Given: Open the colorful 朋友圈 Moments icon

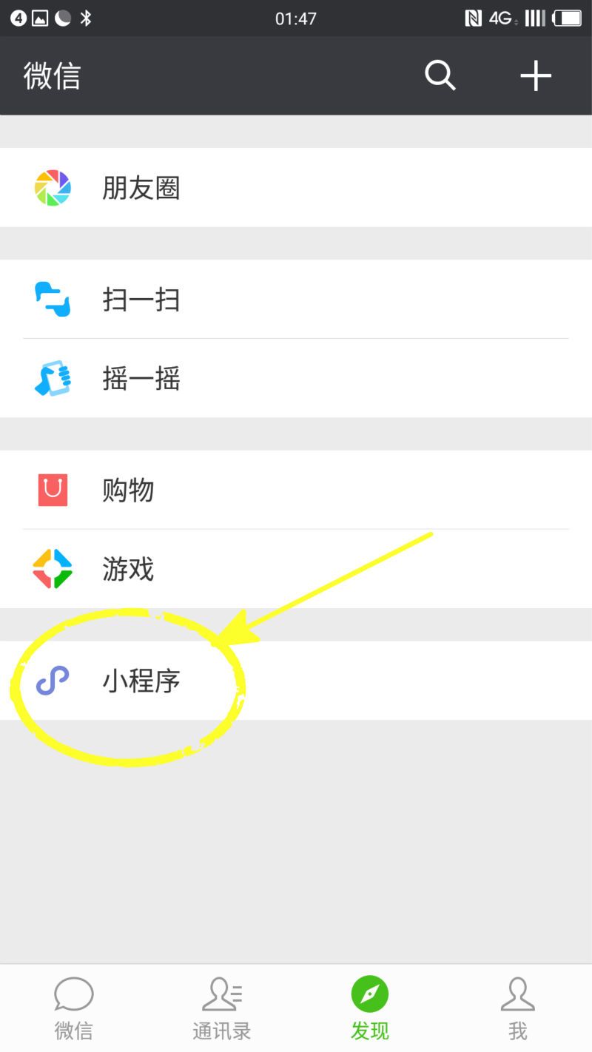Looking at the screenshot, I should coord(53,188).
